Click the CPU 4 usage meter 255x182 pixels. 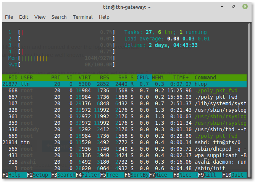(61, 52)
